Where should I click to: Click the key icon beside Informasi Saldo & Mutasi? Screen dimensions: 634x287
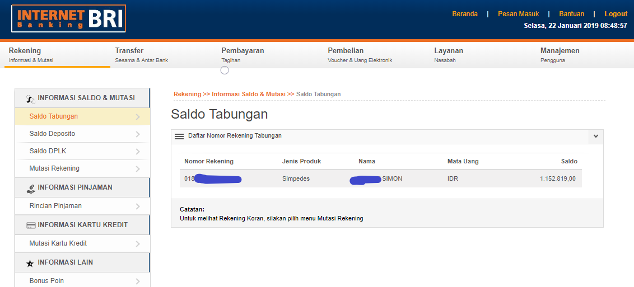click(30, 98)
